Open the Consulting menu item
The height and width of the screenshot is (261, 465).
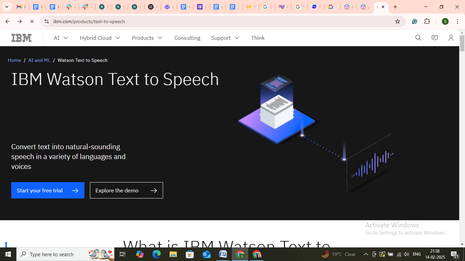click(187, 38)
